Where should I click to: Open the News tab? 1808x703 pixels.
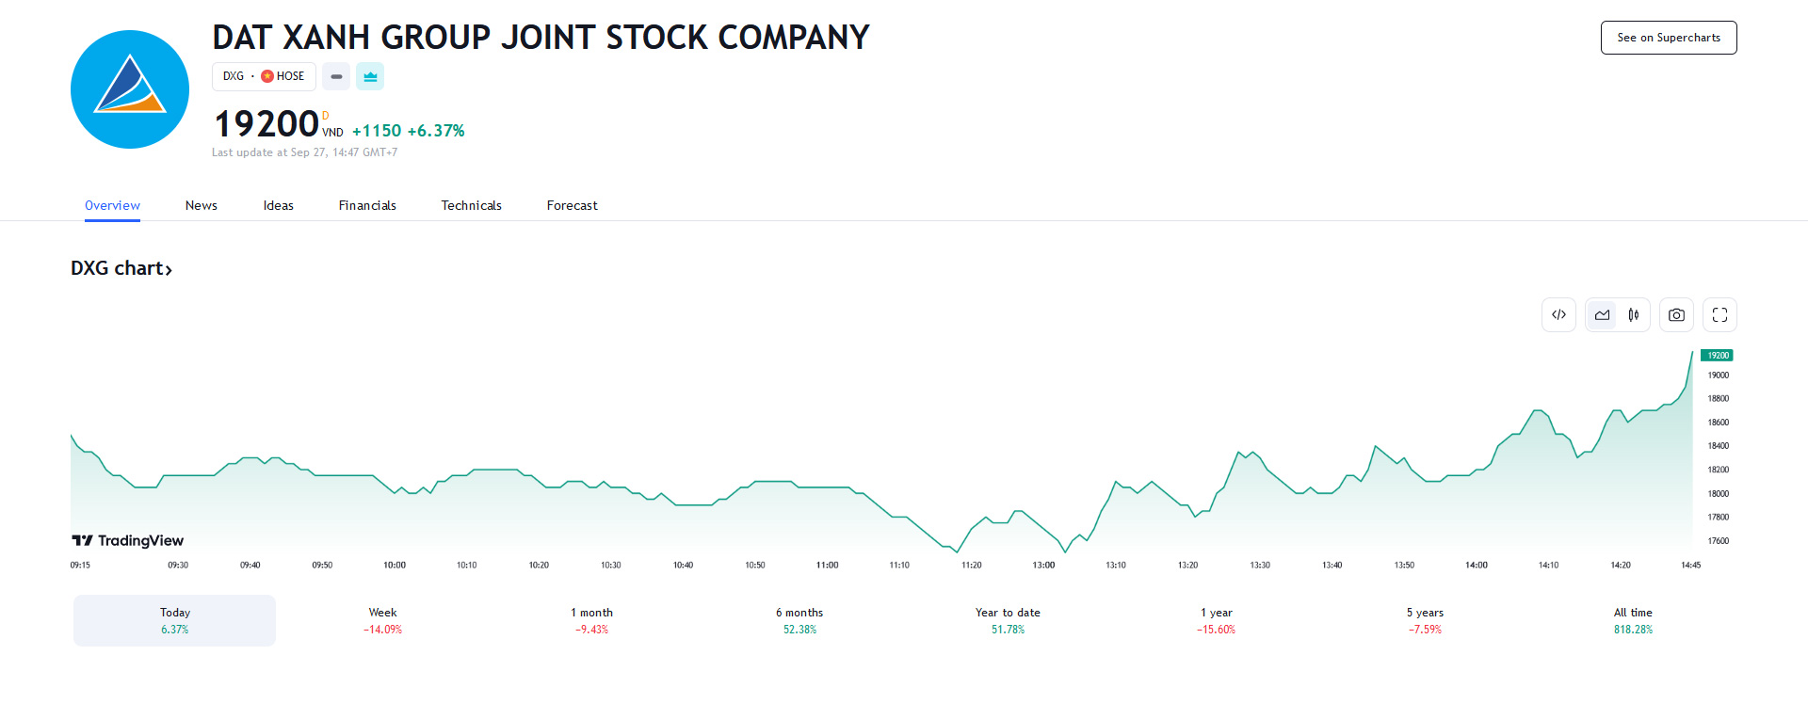(201, 205)
